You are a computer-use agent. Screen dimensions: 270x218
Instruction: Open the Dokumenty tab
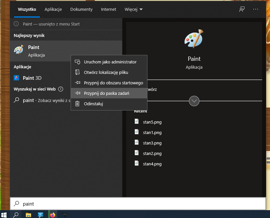[81, 9]
